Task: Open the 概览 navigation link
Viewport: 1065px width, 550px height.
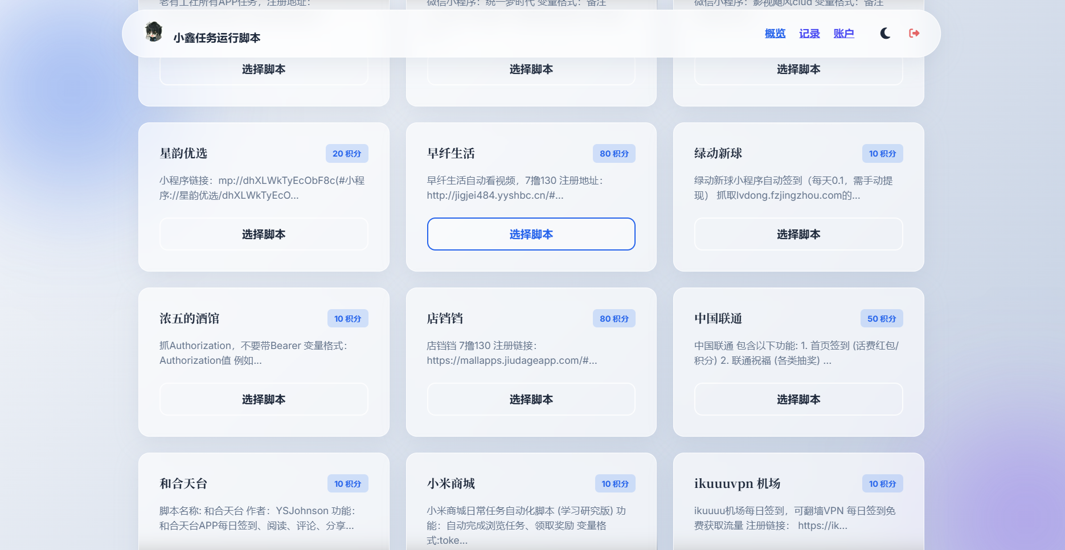Action: 775,33
